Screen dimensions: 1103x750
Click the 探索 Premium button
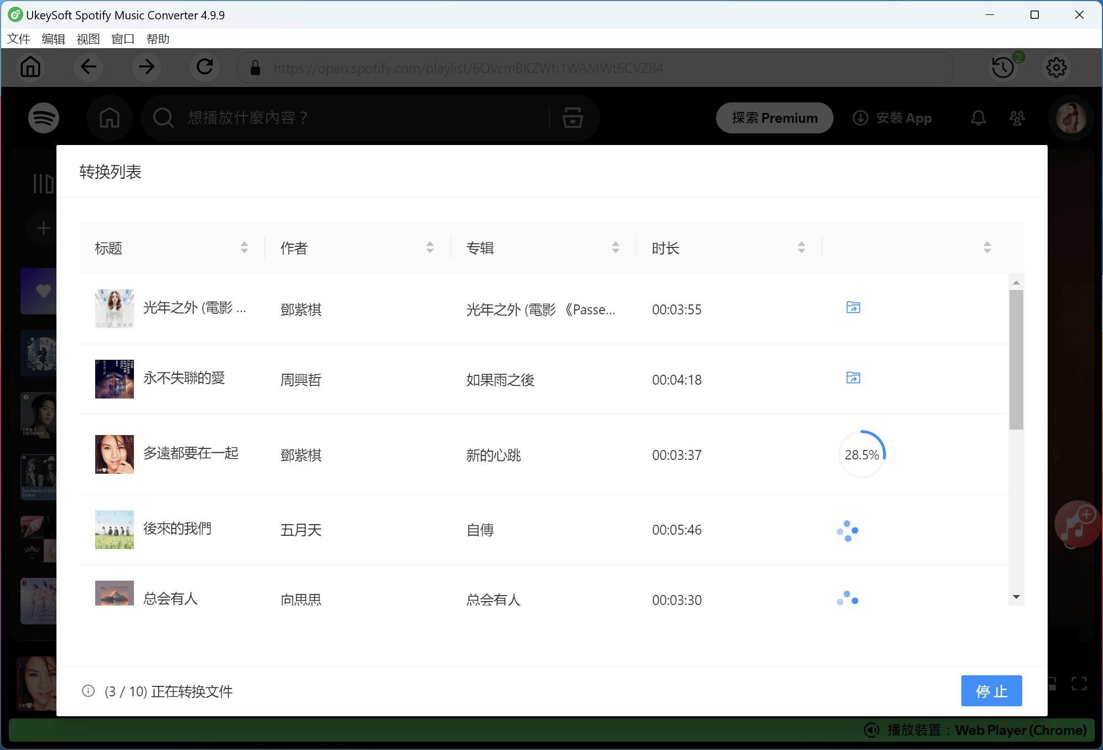pos(774,118)
